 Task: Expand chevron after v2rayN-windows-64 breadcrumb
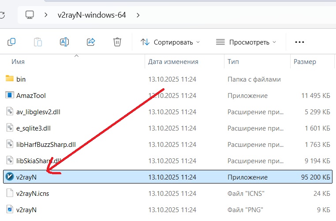[x=138, y=15]
